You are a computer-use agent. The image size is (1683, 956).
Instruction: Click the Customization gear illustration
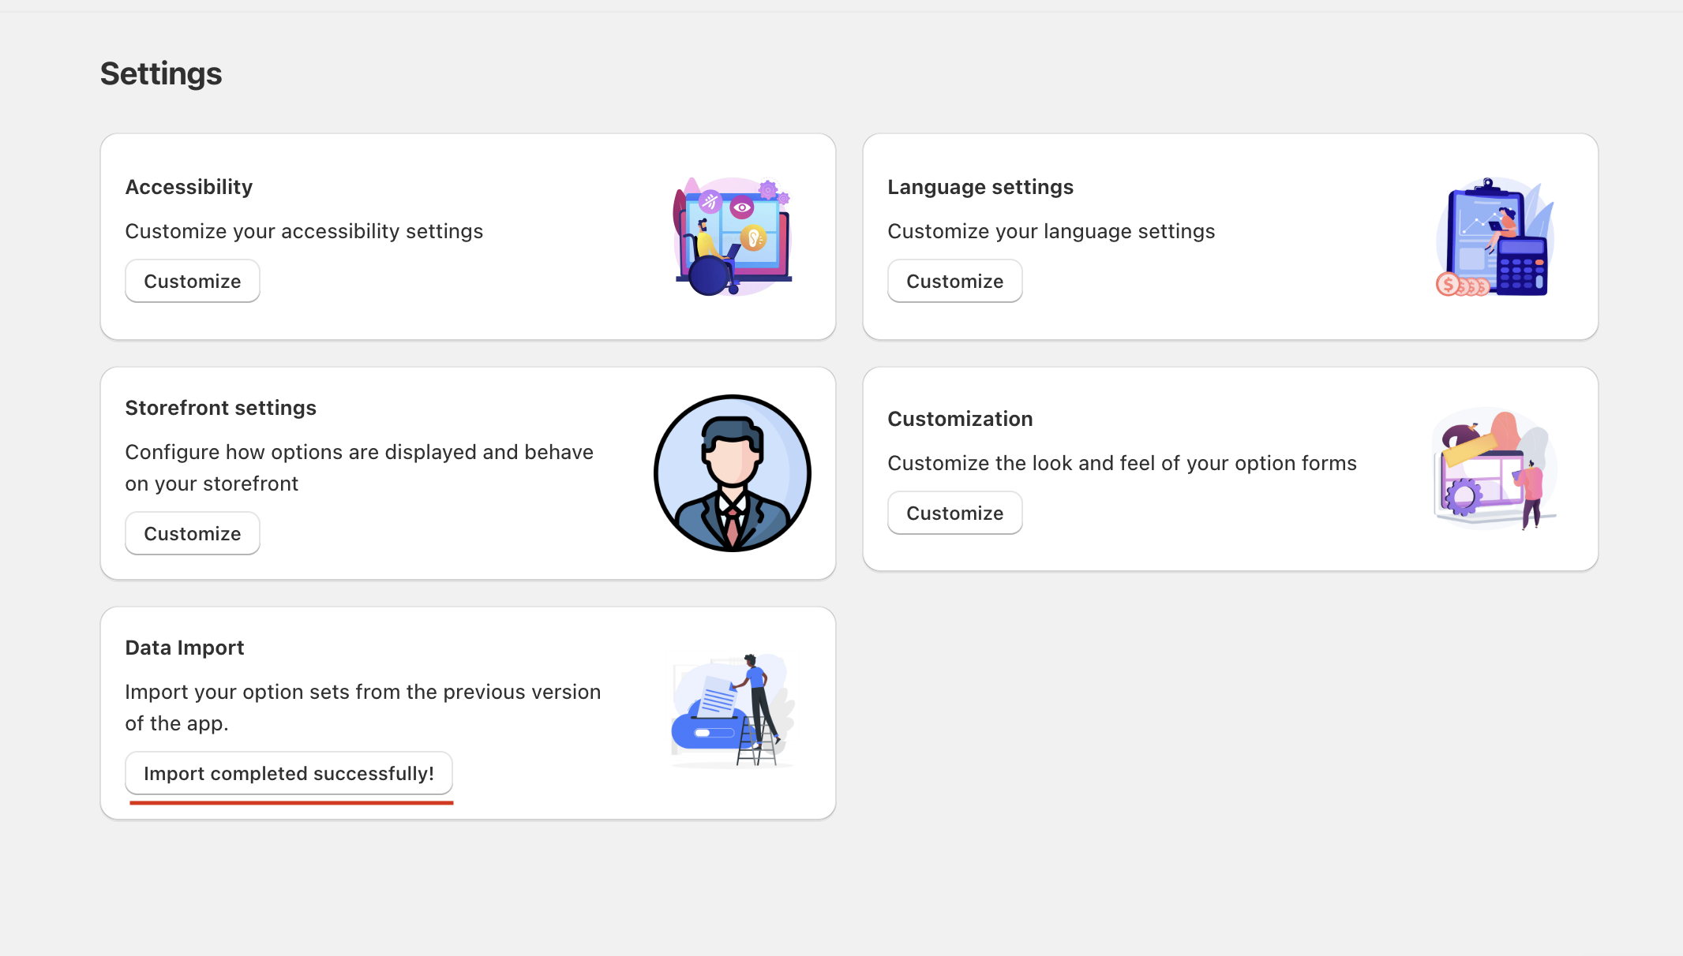[x=1494, y=469]
